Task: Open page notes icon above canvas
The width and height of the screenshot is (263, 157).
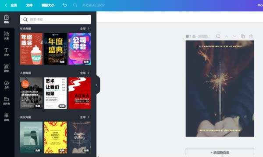Action: coord(218,36)
